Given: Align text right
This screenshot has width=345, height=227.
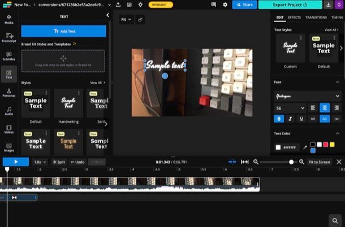Looking at the screenshot, I should pyautogui.click(x=337, y=108).
